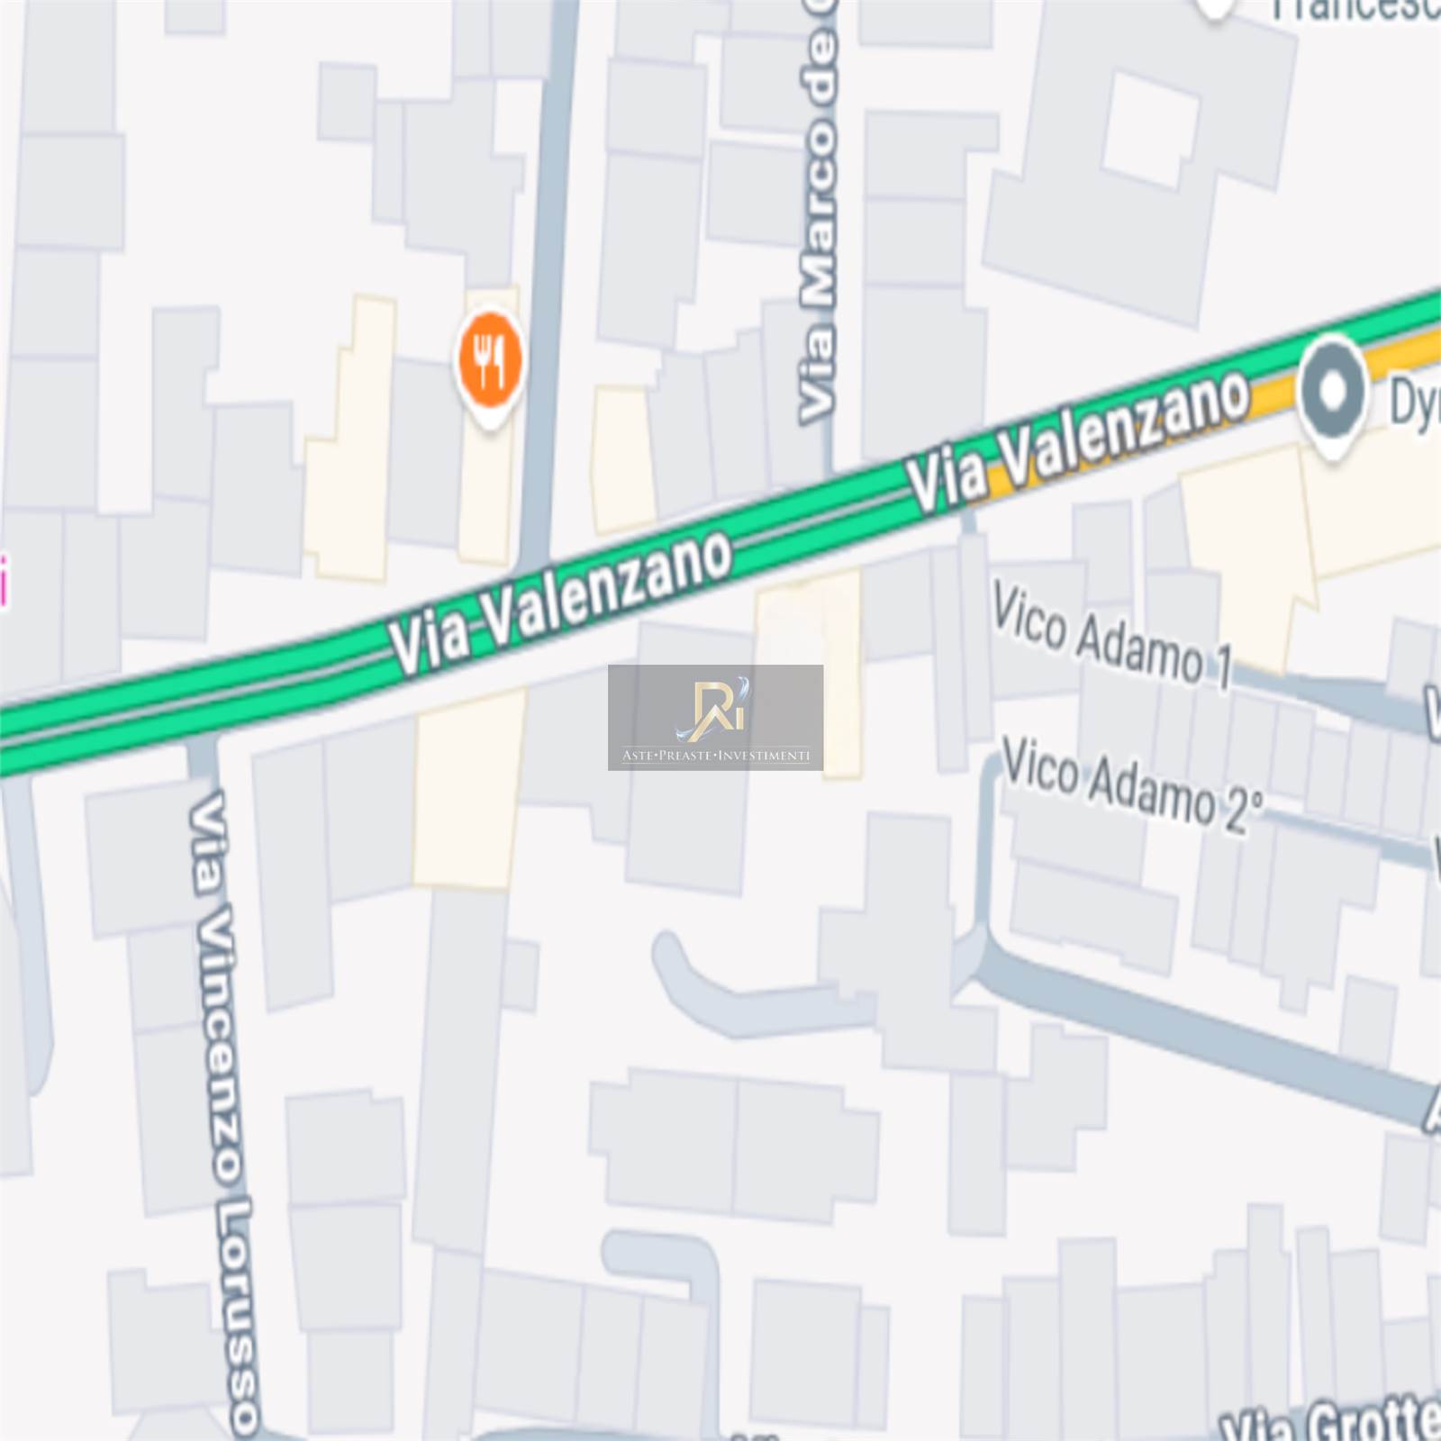This screenshot has height=1441, width=1441.
Task: Open the Francesc place label at the top right
Action: tap(1355, 10)
